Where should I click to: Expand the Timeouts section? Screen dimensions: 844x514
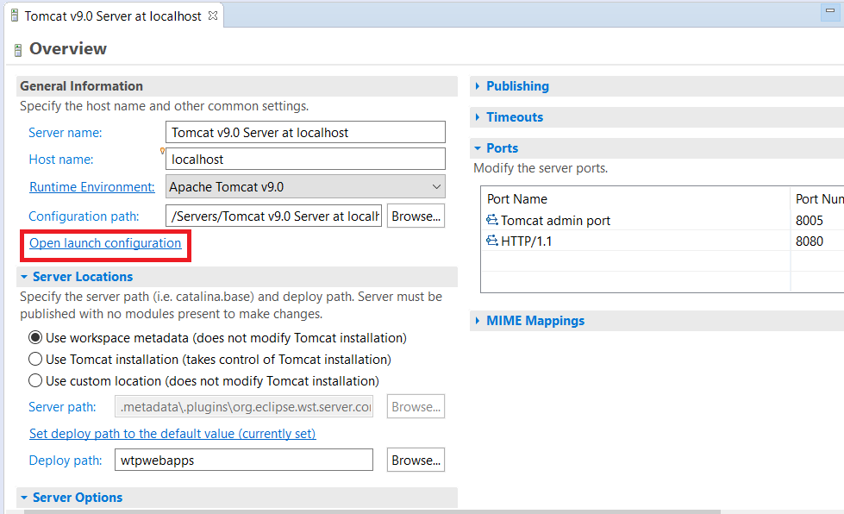click(478, 116)
